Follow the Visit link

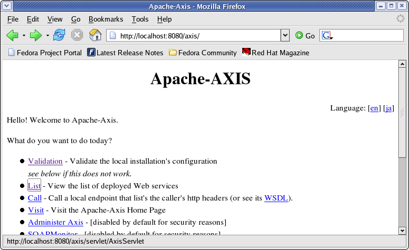pos(36,210)
